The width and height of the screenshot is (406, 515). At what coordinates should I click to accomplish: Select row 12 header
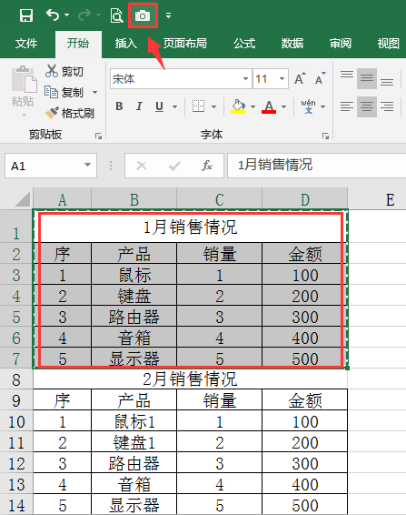click(x=16, y=463)
